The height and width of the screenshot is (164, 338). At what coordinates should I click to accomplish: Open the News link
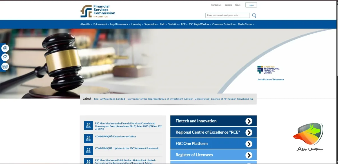pyautogui.click(x=238, y=5)
